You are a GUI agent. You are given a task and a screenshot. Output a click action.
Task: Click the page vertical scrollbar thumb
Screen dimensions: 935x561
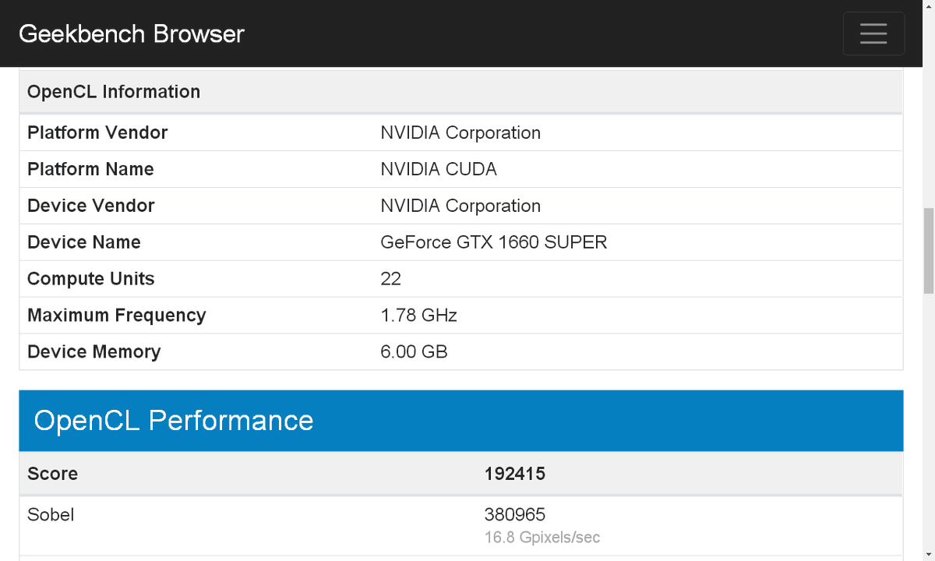[x=928, y=251]
